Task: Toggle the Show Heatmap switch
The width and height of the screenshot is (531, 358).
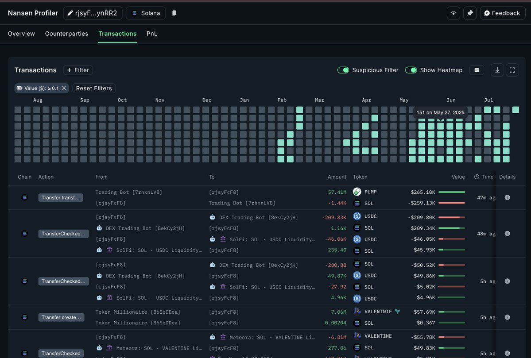Action: coord(411,70)
